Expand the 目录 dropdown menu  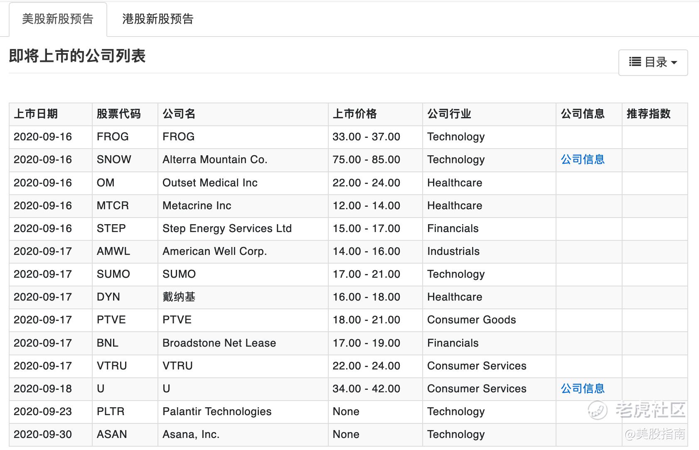tap(653, 62)
